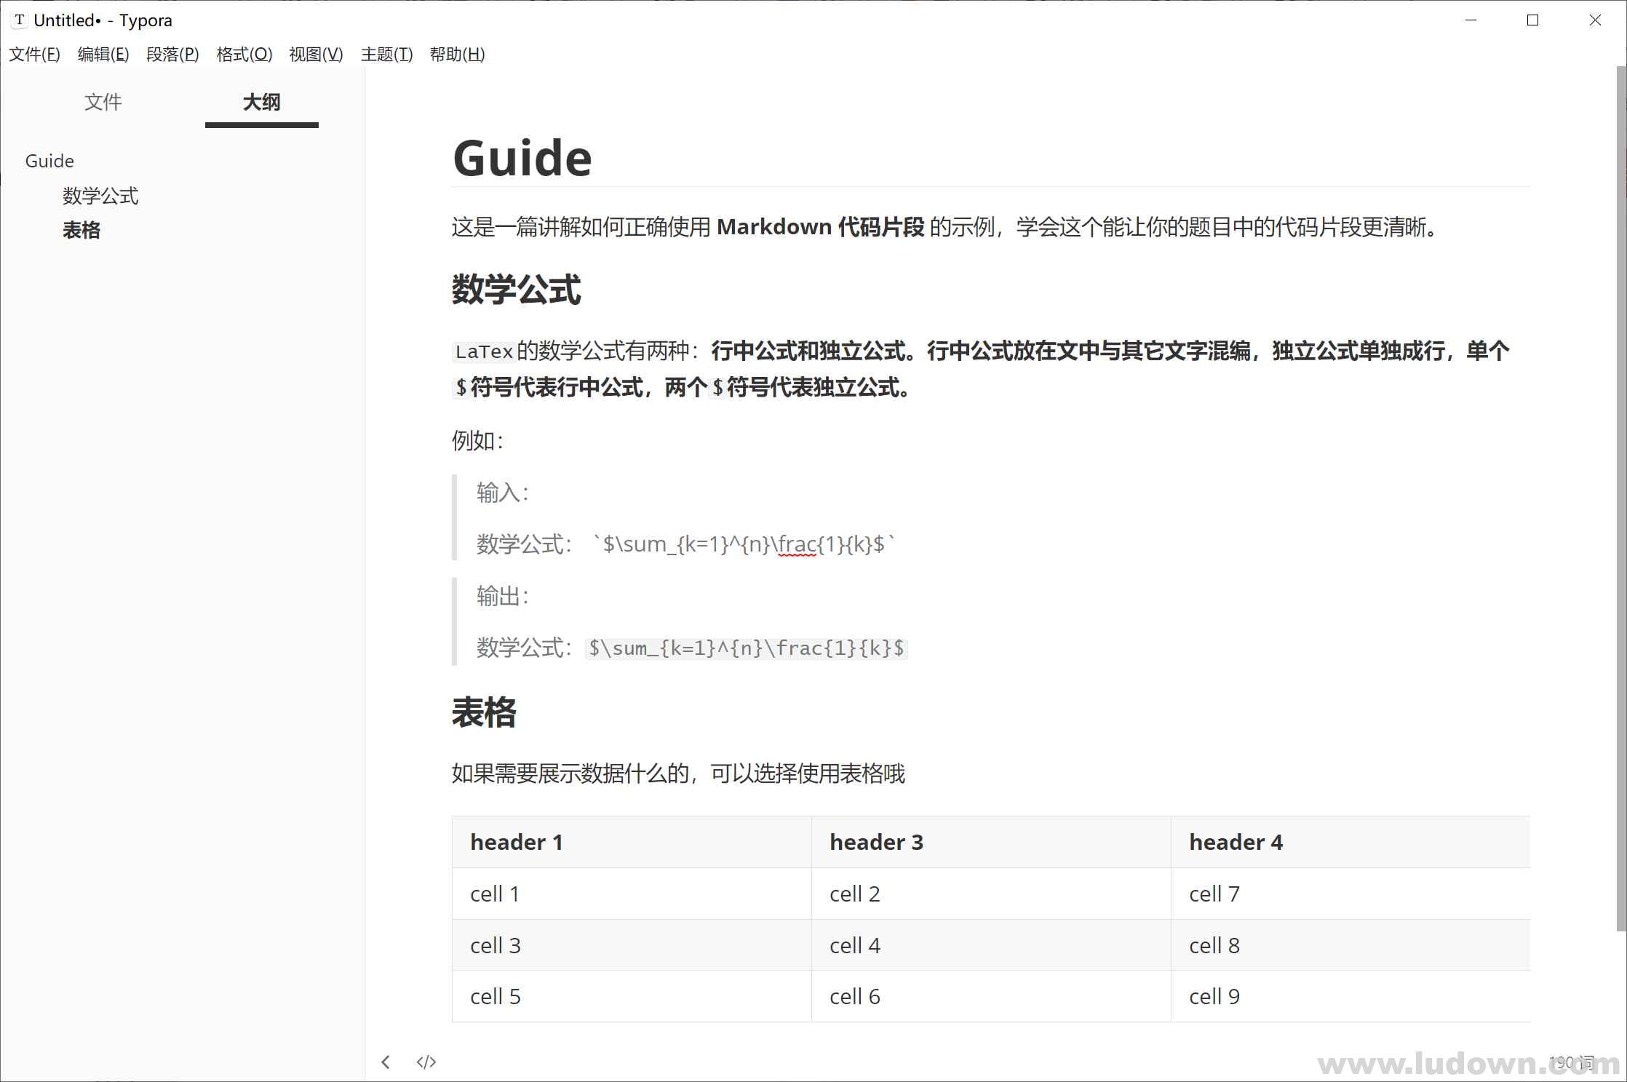Click the misspelled frac word in formula
1627x1082 pixels.
[797, 544]
